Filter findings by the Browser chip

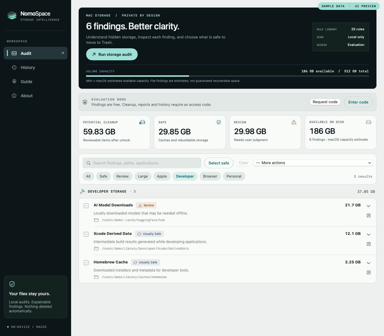[210, 176]
